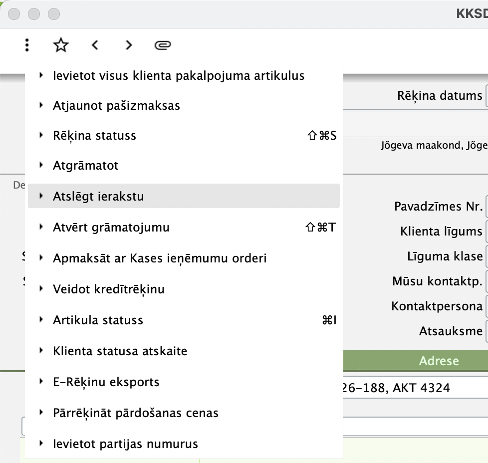Expand the Atslēgt ierakstu submenu arrow
488x463 pixels.
(40, 196)
